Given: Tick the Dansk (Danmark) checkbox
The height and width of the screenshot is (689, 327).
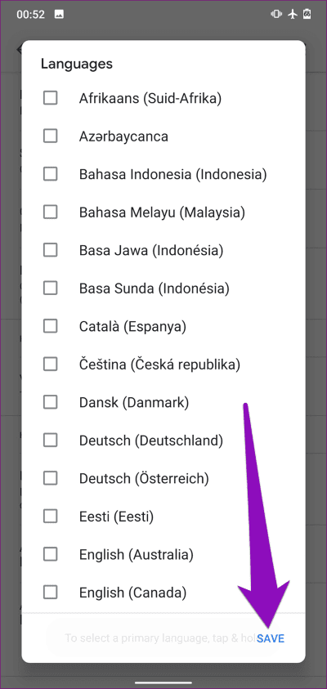Looking at the screenshot, I should [50, 402].
